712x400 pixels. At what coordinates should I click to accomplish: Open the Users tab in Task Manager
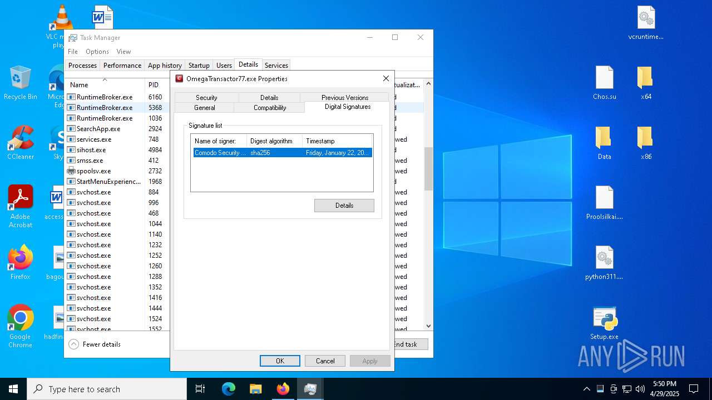pos(224,65)
